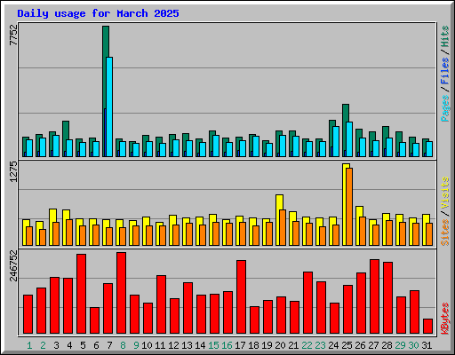Select day label 12 on the x-axis
455x355 pixels.
(173, 345)
